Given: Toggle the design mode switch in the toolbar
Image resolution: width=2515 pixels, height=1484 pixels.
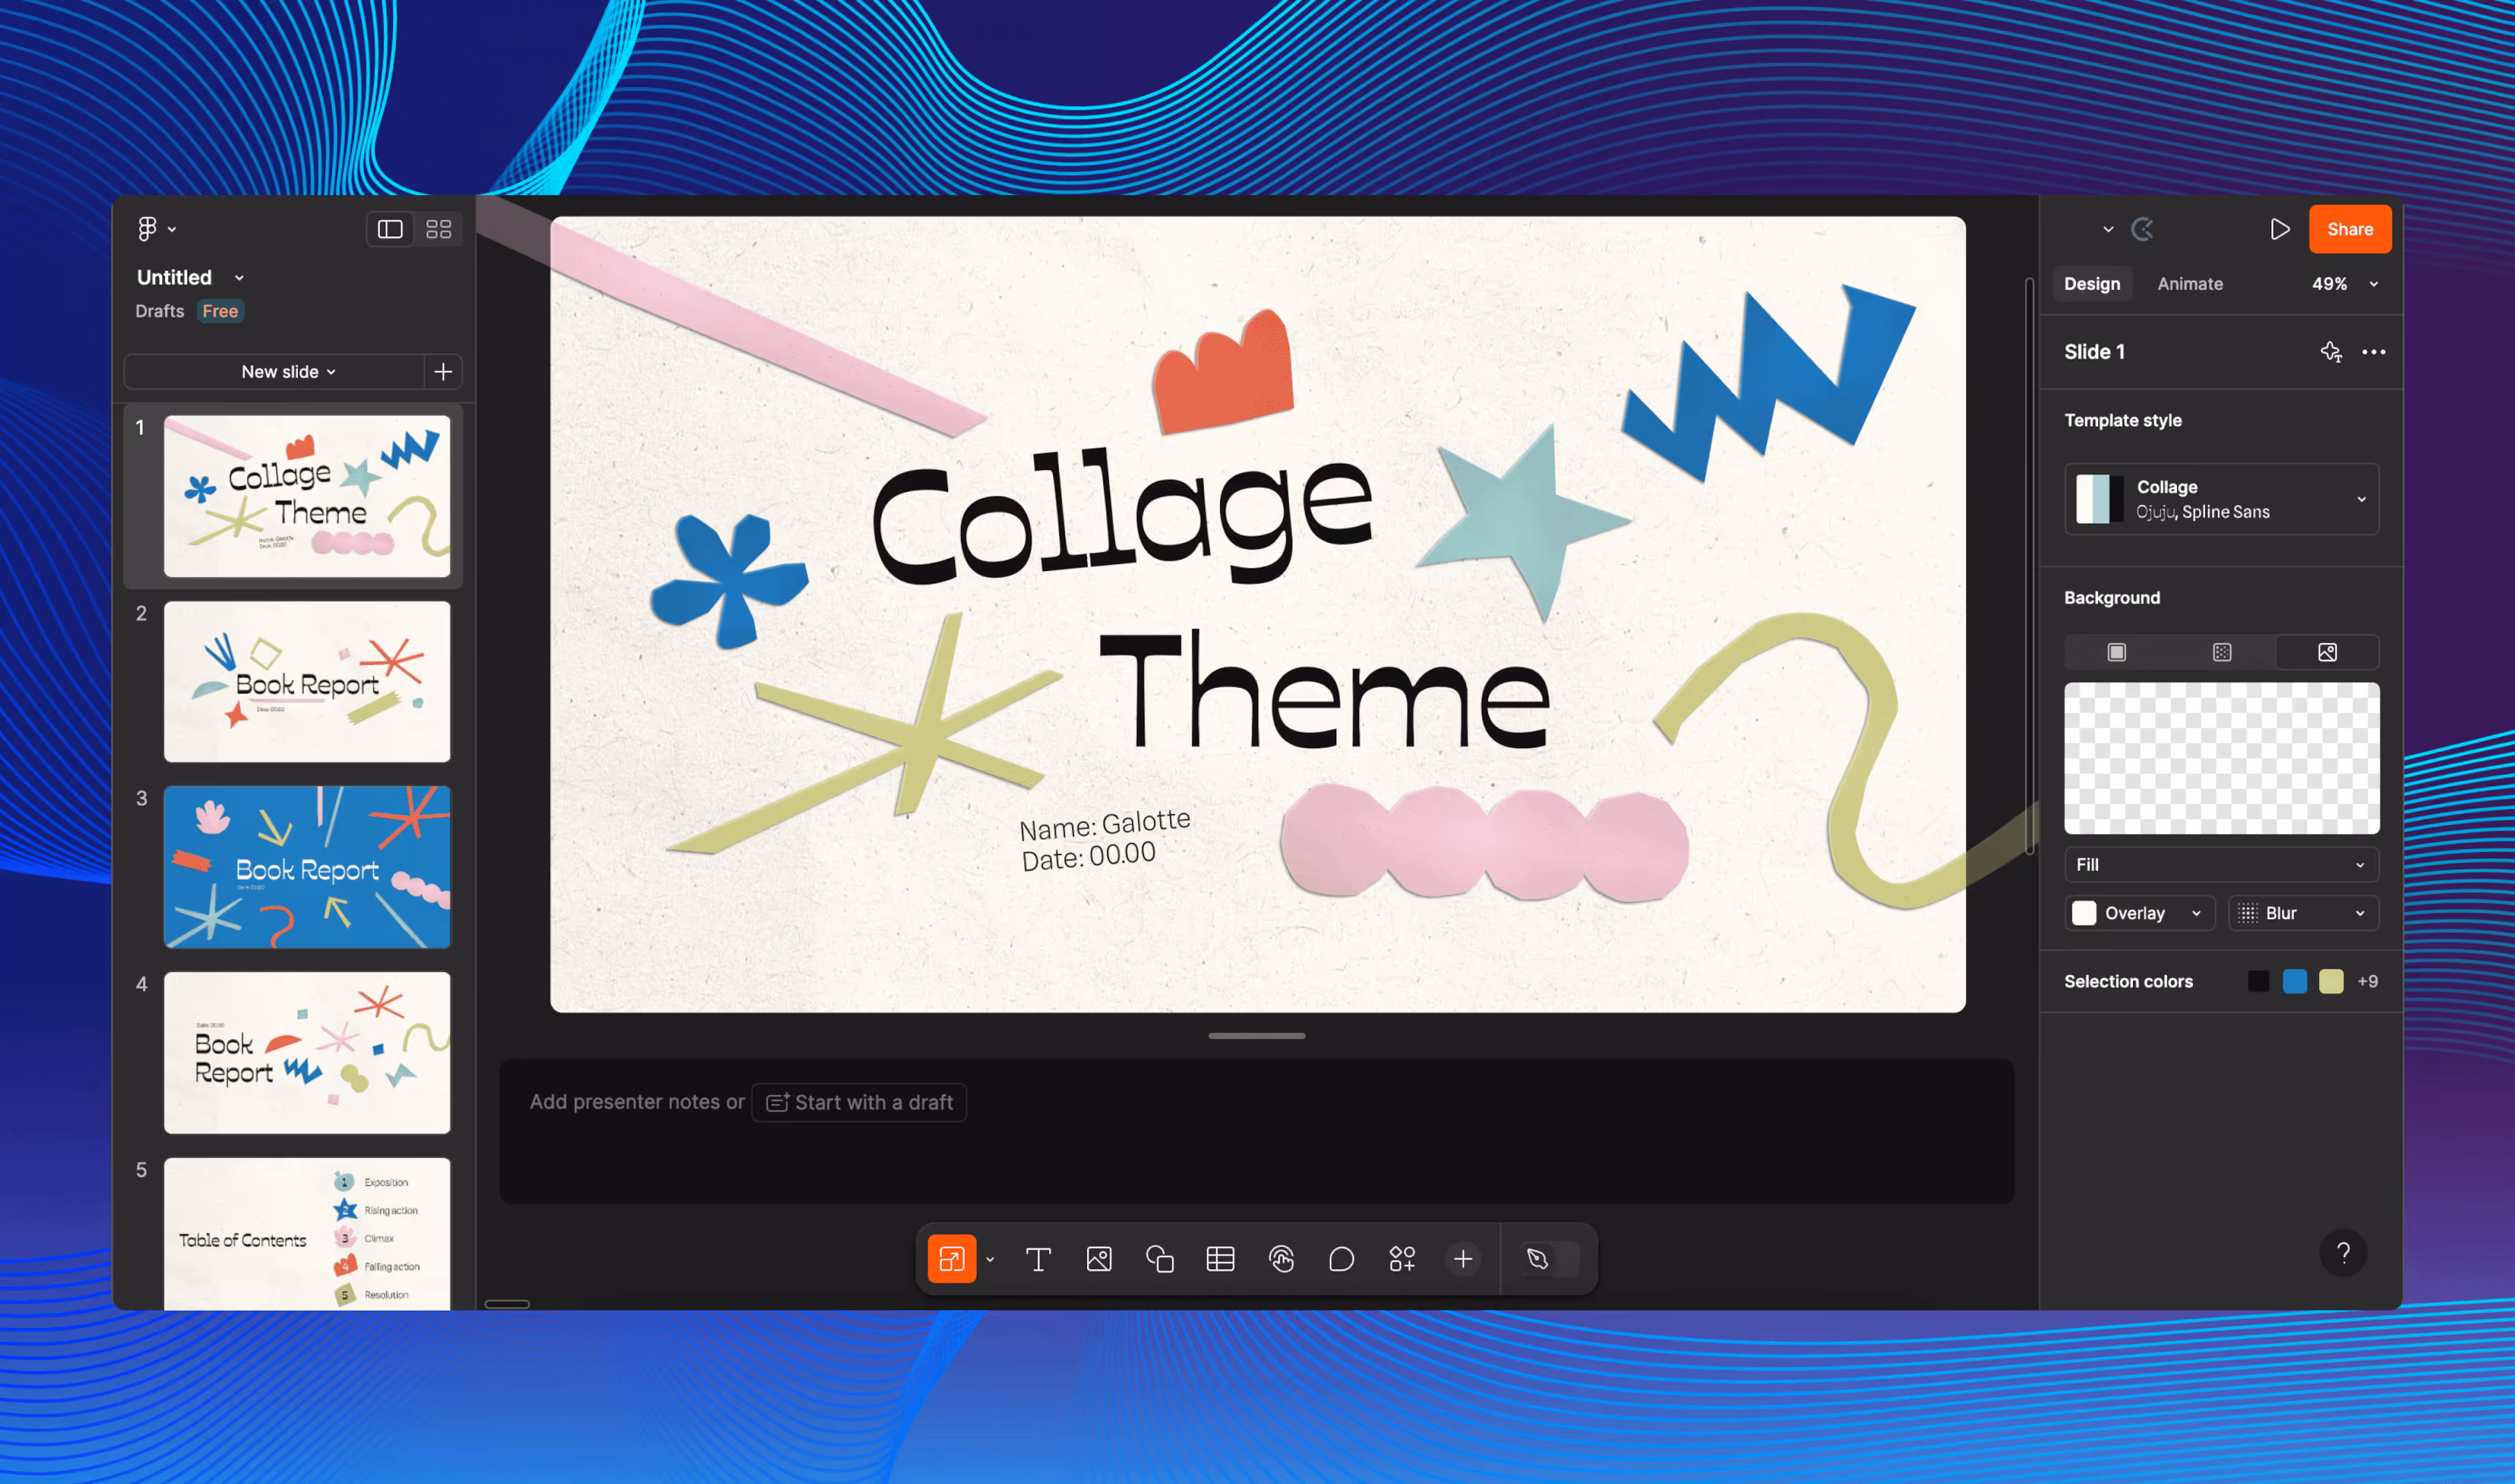Looking at the screenshot, I should (x=1548, y=1259).
